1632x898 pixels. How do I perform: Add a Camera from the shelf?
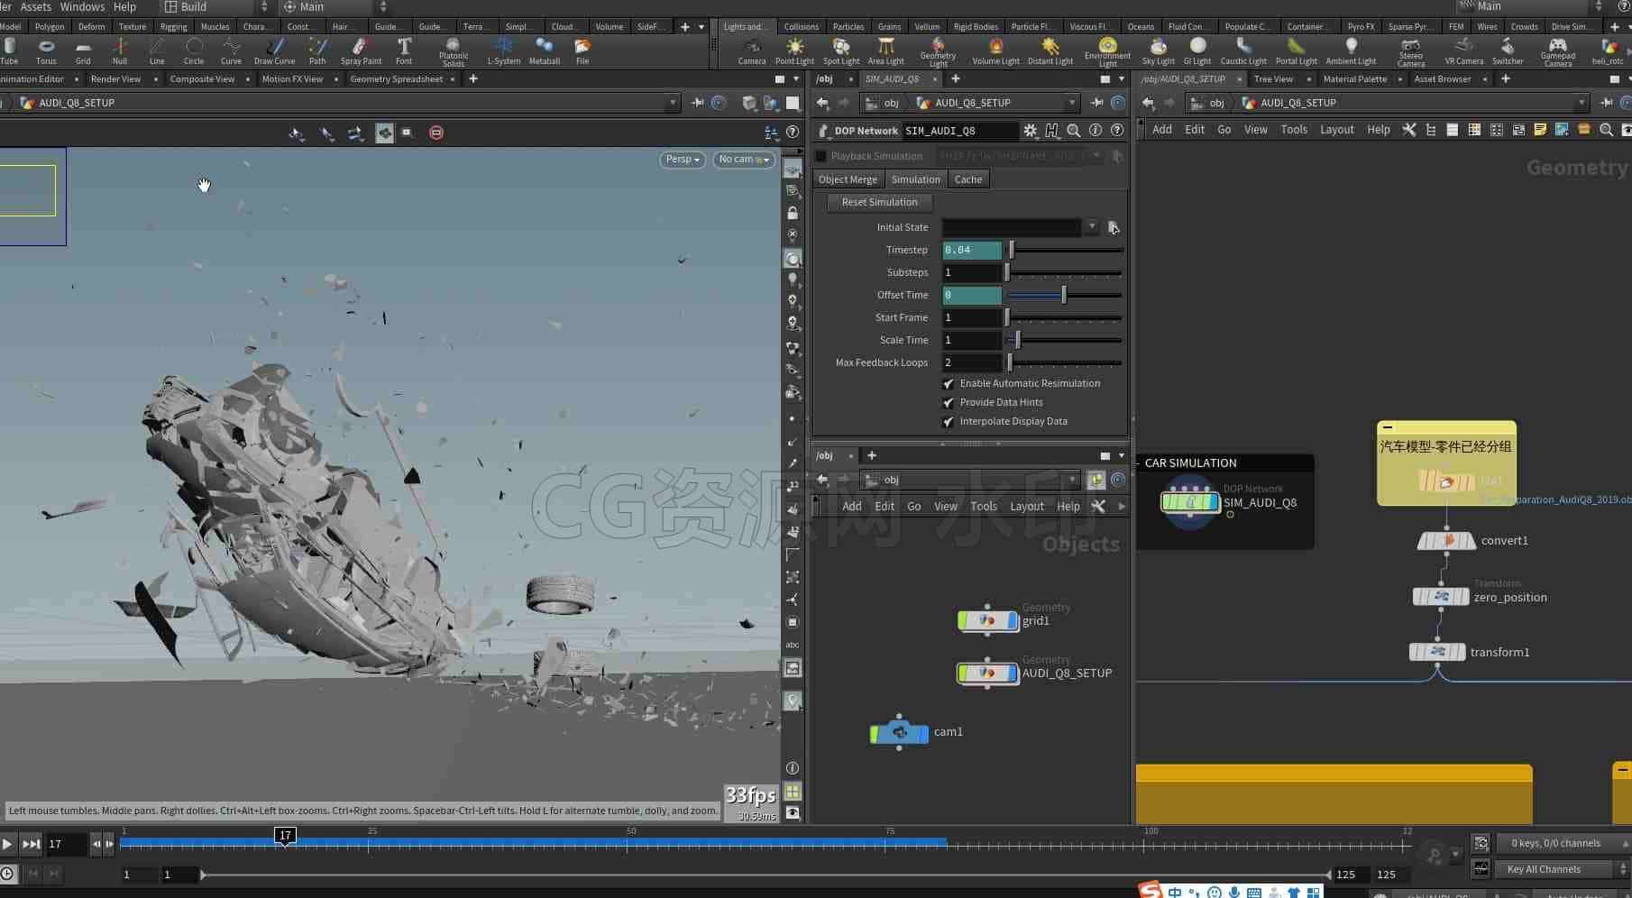[752, 51]
